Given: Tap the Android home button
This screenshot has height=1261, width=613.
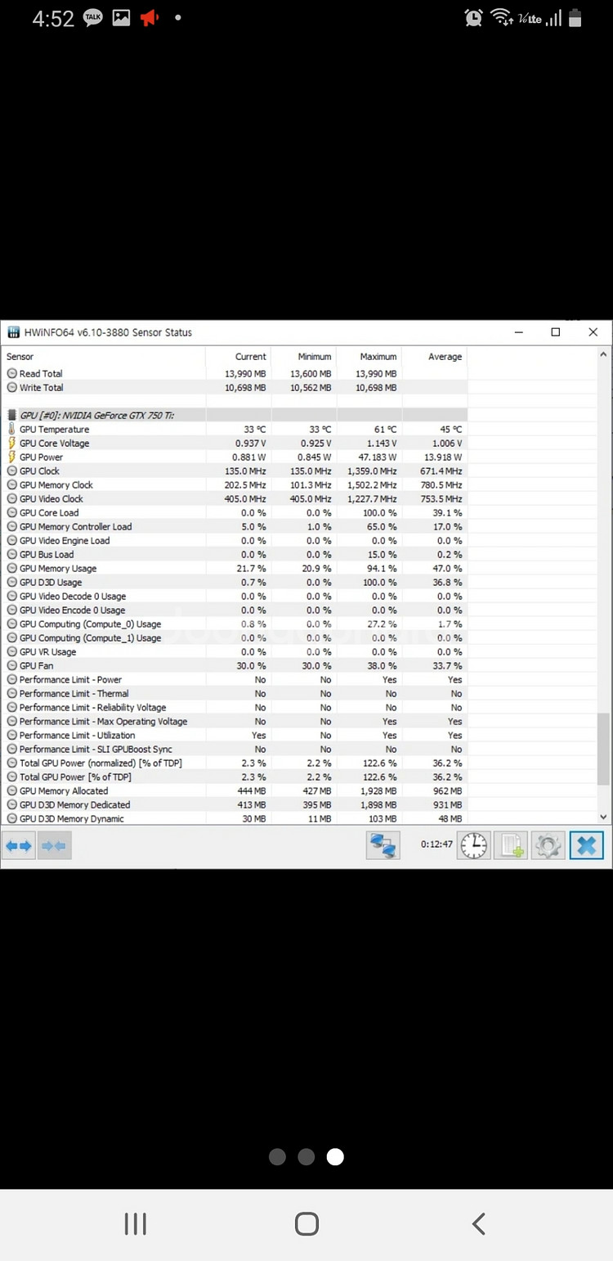Looking at the screenshot, I should (306, 1224).
